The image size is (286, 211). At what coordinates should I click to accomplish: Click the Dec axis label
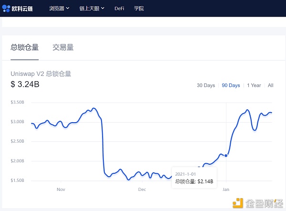pos(142,190)
